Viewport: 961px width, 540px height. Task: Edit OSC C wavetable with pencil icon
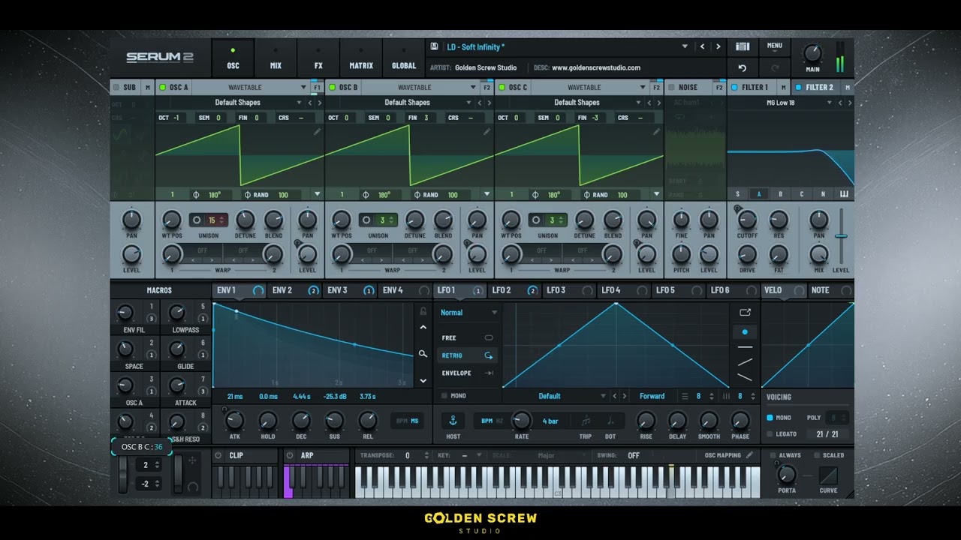coord(656,131)
